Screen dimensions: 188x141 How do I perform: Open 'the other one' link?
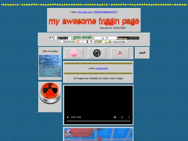pos(85,12)
